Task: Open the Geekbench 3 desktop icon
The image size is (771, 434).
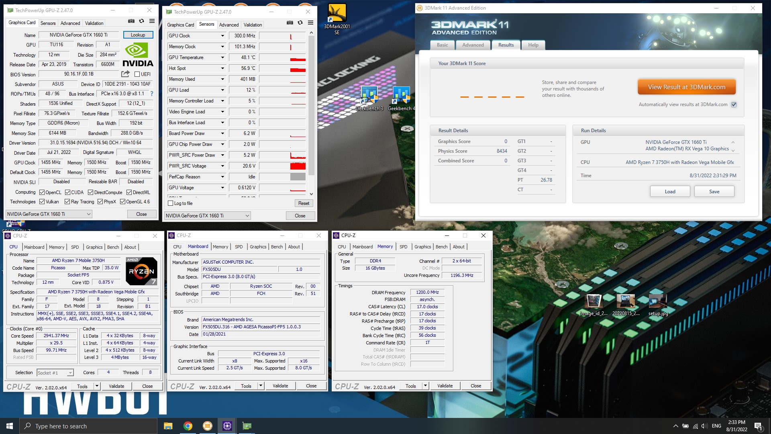Action: click(x=369, y=99)
